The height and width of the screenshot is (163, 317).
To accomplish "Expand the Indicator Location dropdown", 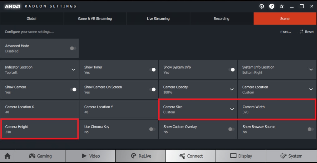I will [x=73, y=70].
